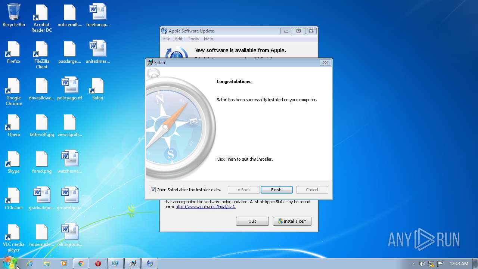Select the policyago.rtf document
The height and width of the screenshot is (269, 478).
coord(69,89)
